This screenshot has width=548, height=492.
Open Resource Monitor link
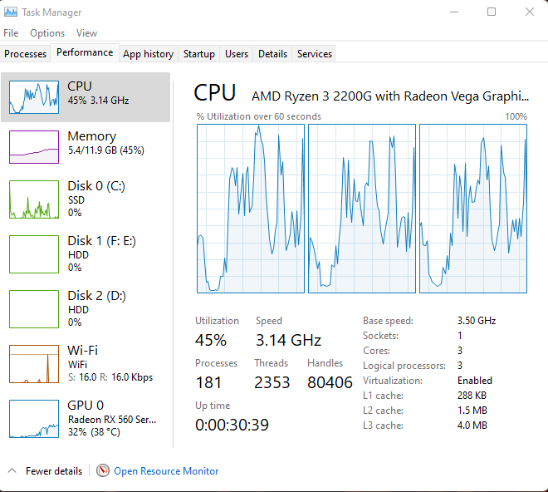click(166, 471)
